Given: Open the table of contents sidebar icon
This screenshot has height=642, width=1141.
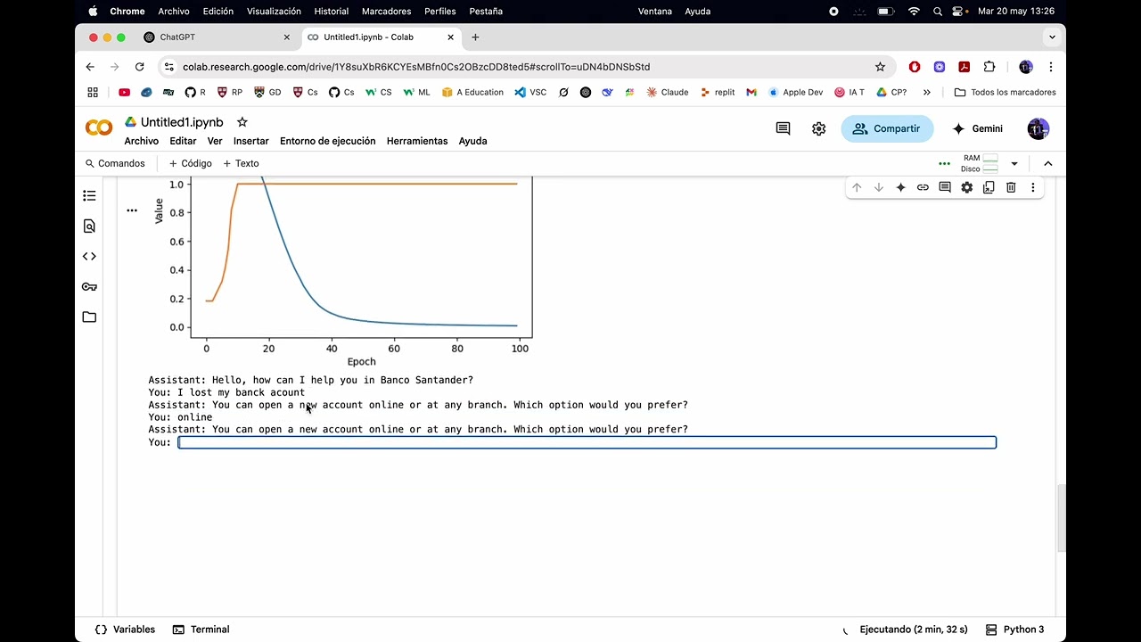Looking at the screenshot, I should pos(89,195).
